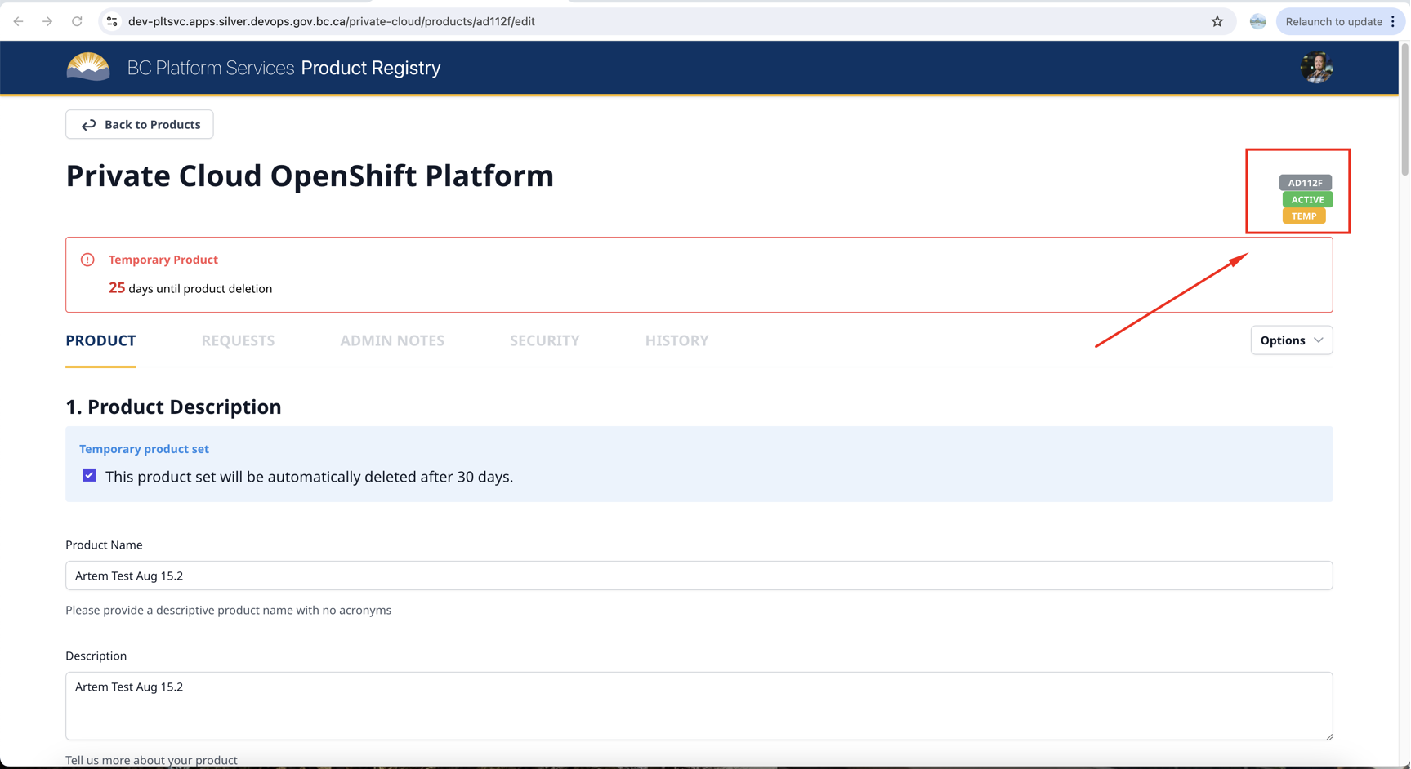Click the Private Cloud OpenShift Platform heading
Screen dimensions: 1411x769
[310, 176]
